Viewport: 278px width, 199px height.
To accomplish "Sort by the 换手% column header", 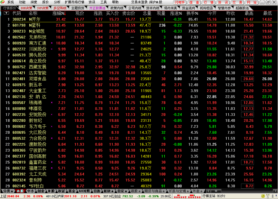I will (192, 13).
